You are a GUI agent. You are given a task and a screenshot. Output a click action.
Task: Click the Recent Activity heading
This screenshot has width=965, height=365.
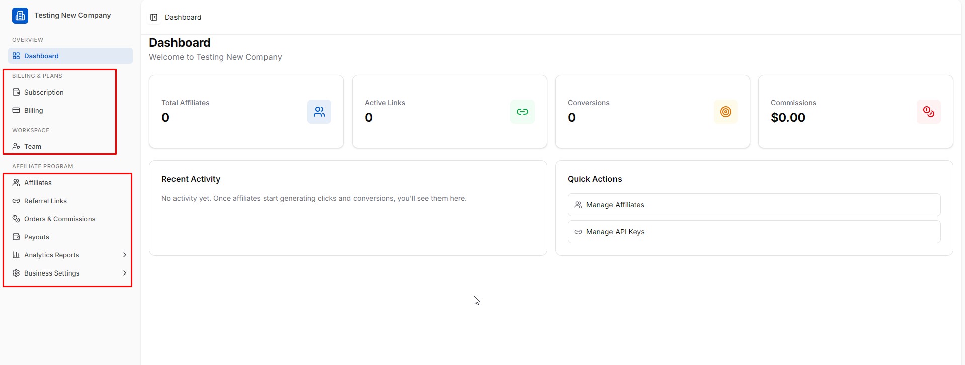tap(191, 179)
